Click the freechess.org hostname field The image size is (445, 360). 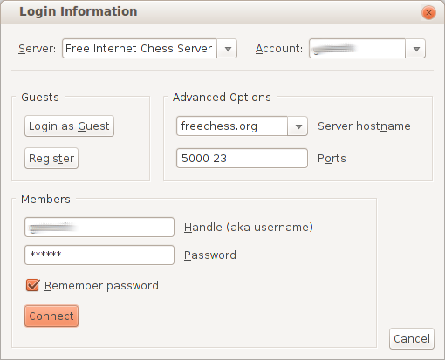232,126
